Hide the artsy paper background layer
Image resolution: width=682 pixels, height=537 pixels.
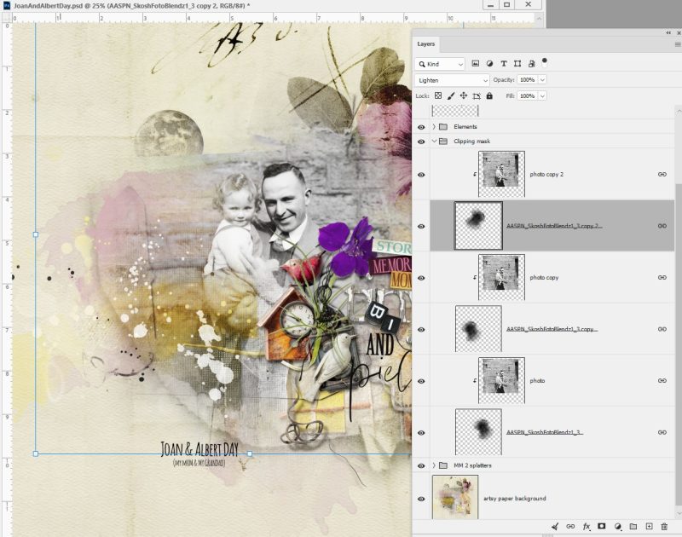421,499
